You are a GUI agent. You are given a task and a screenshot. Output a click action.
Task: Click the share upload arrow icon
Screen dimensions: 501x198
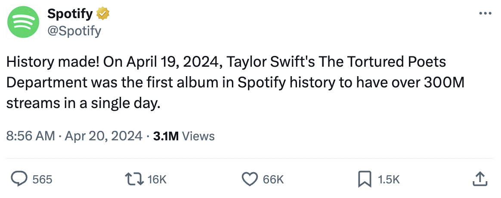tap(479, 179)
